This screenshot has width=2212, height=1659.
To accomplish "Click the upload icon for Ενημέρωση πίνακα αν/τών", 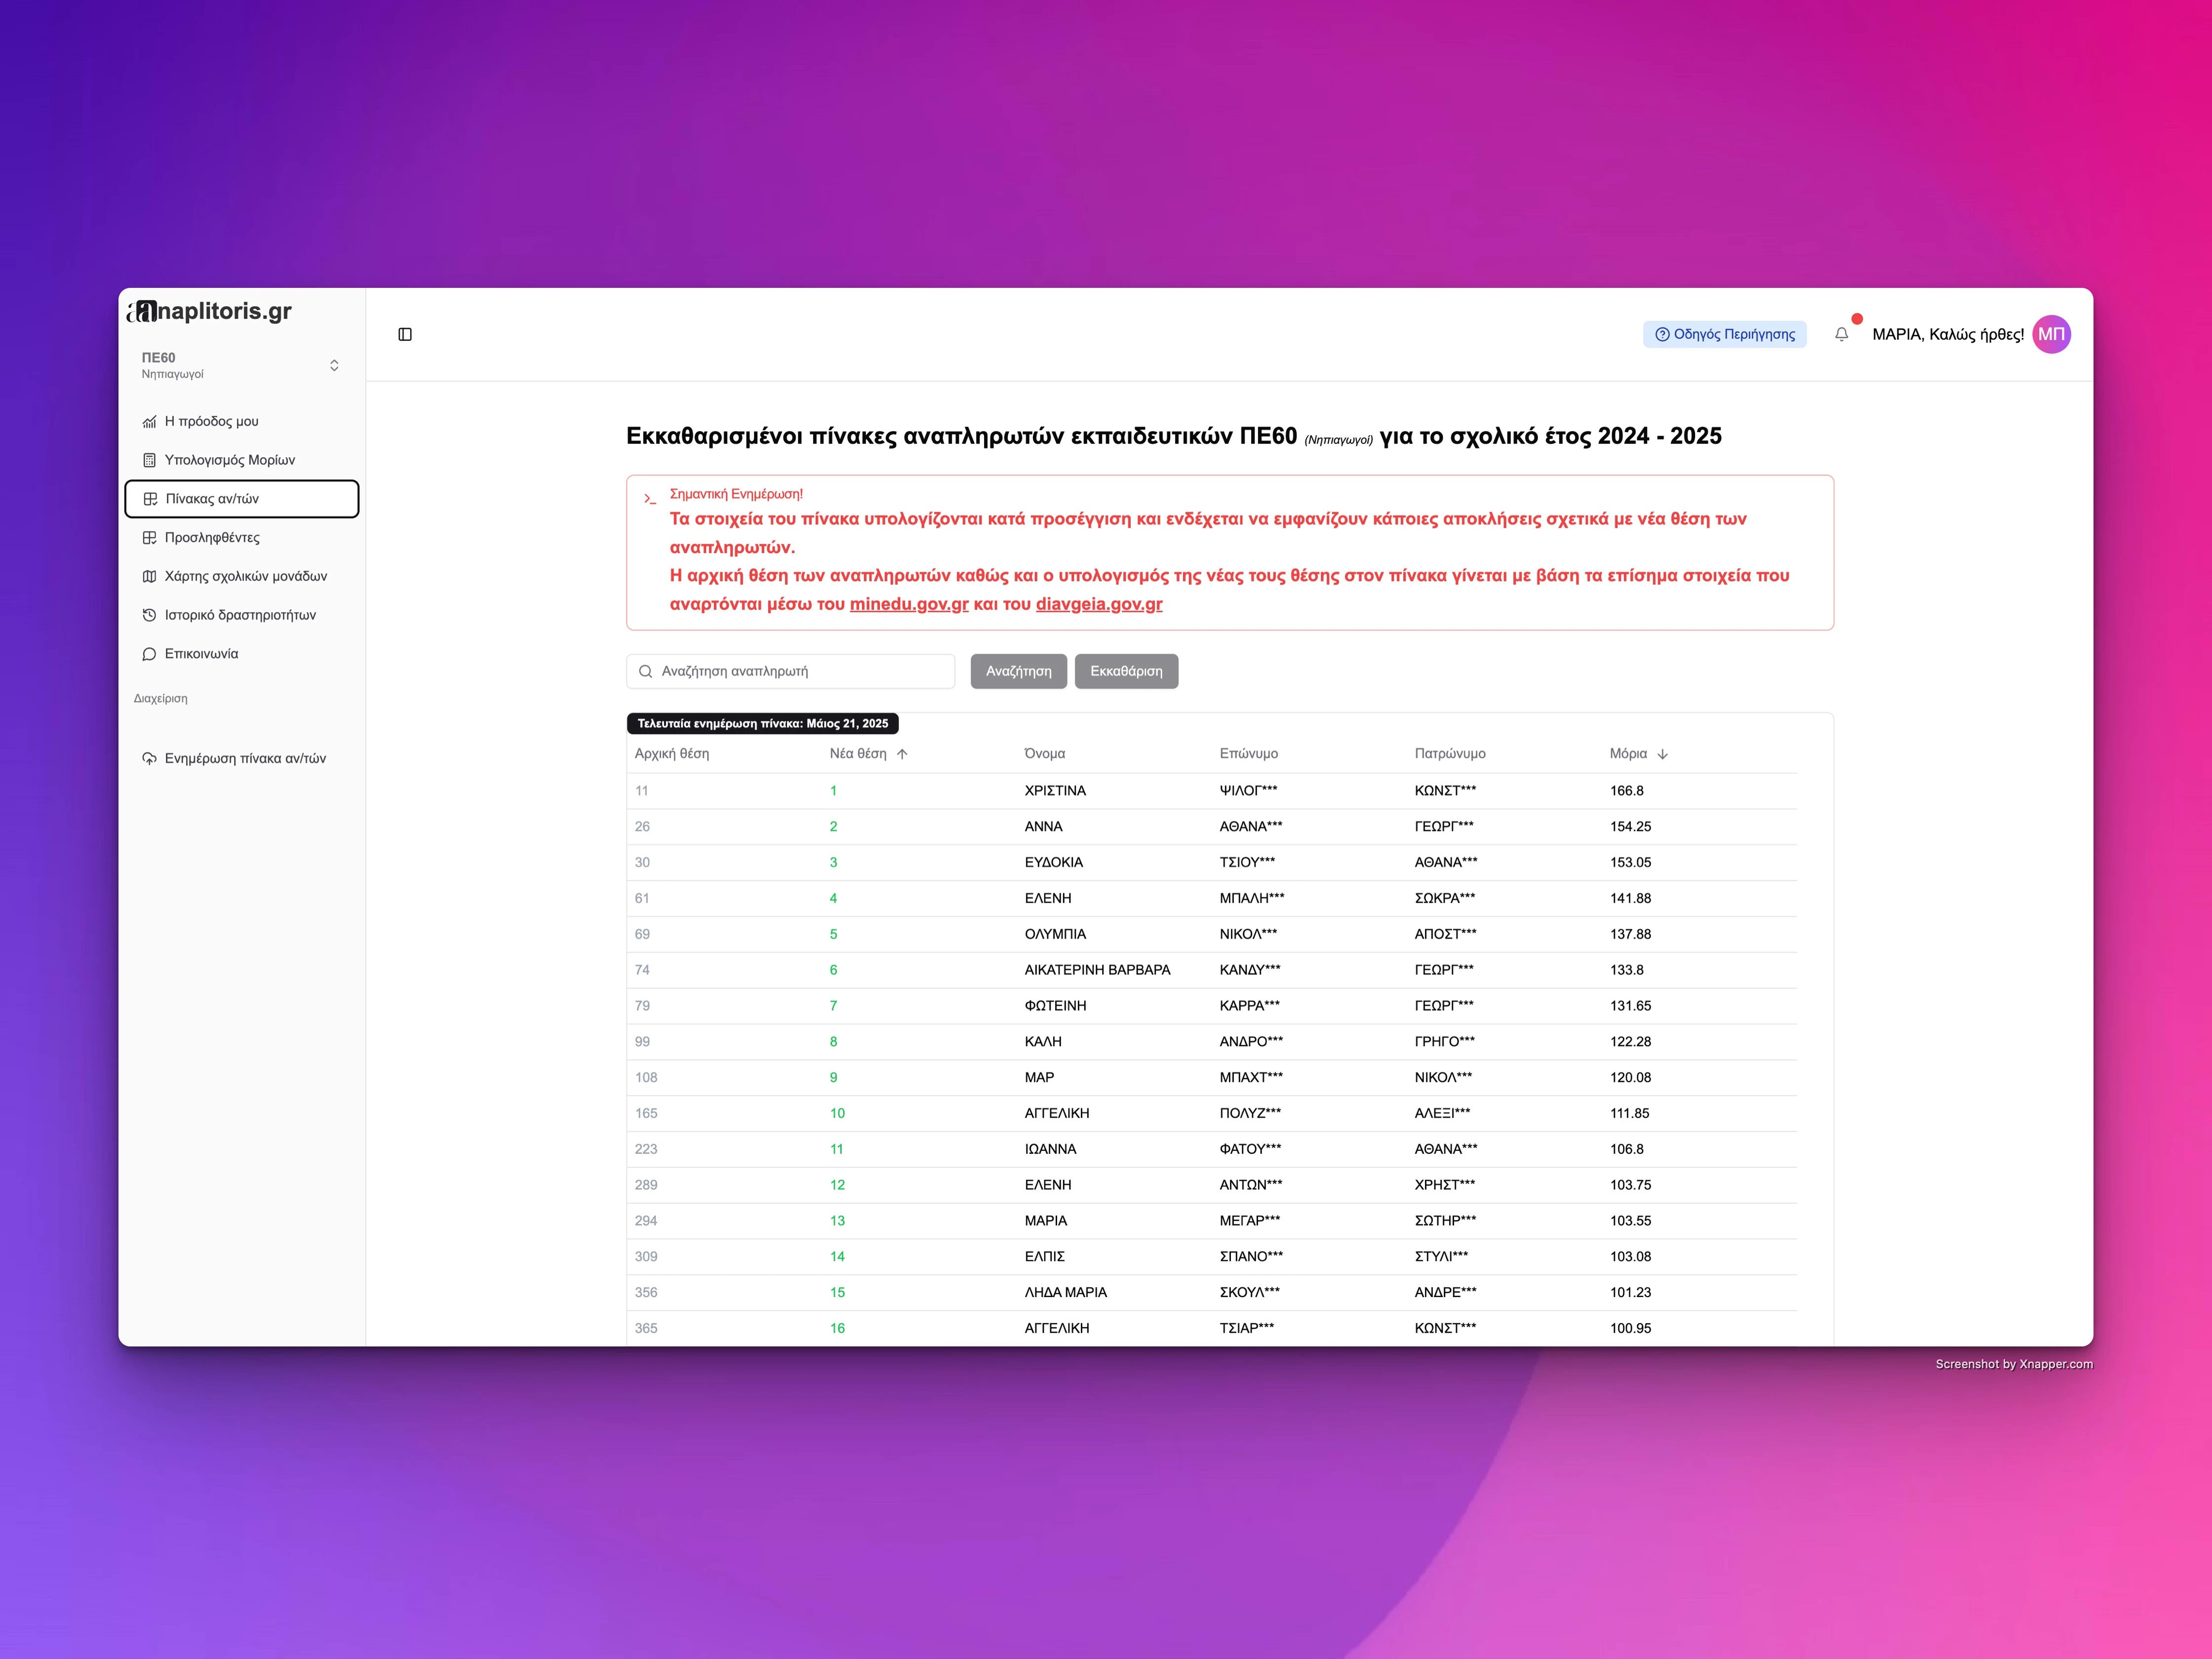I will click(150, 758).
